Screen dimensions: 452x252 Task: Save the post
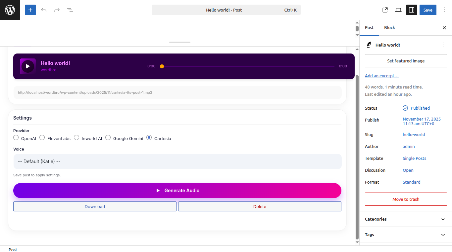tap(428, 10)
